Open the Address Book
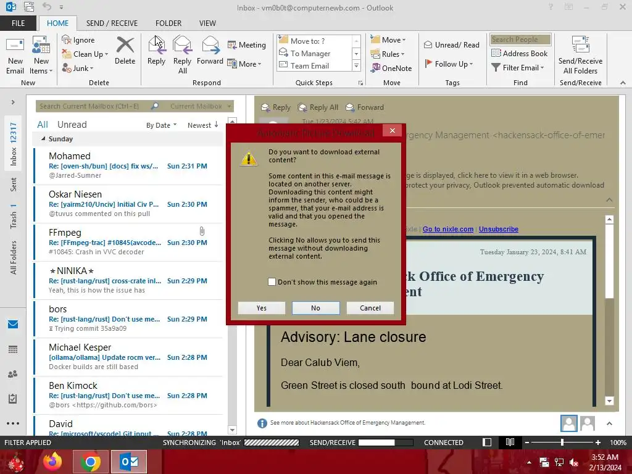 (519, 53)
